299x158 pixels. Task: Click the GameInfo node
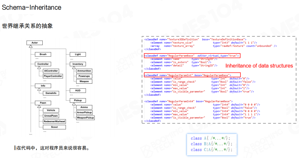(x=51, y=93)
